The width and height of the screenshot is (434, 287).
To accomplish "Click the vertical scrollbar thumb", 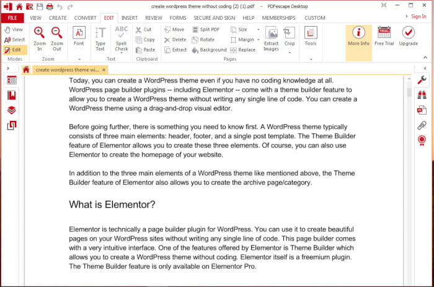I will click(x=409, y=92).
